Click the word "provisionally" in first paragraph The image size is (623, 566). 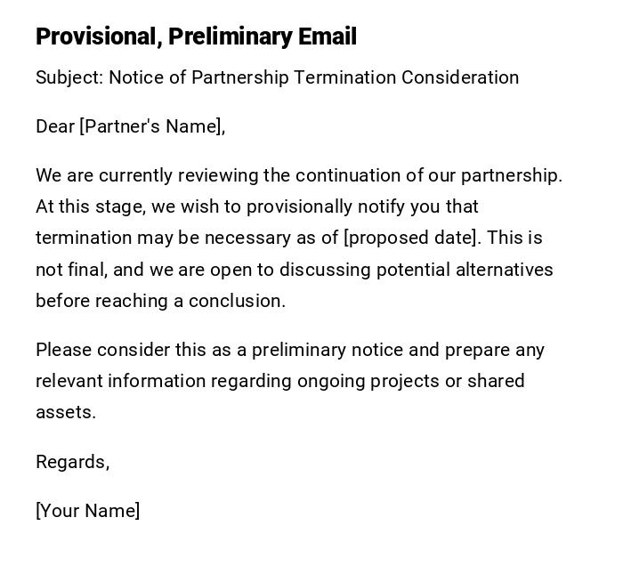(299, 206)
